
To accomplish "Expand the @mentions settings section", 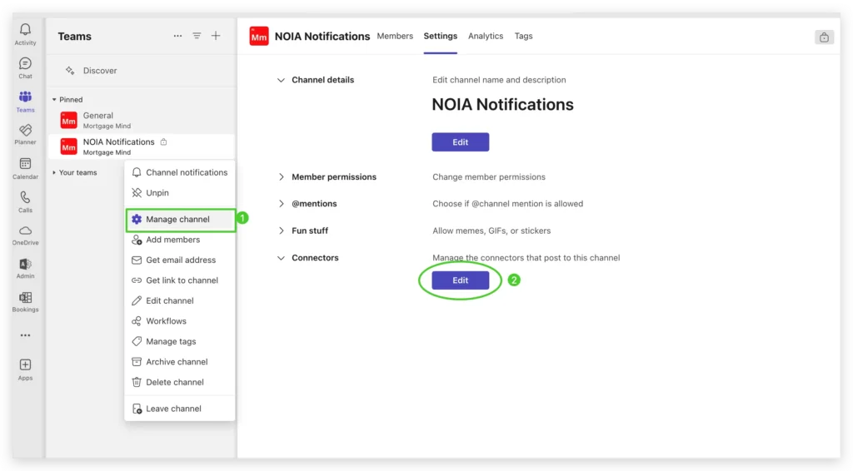I will point(282,204).
